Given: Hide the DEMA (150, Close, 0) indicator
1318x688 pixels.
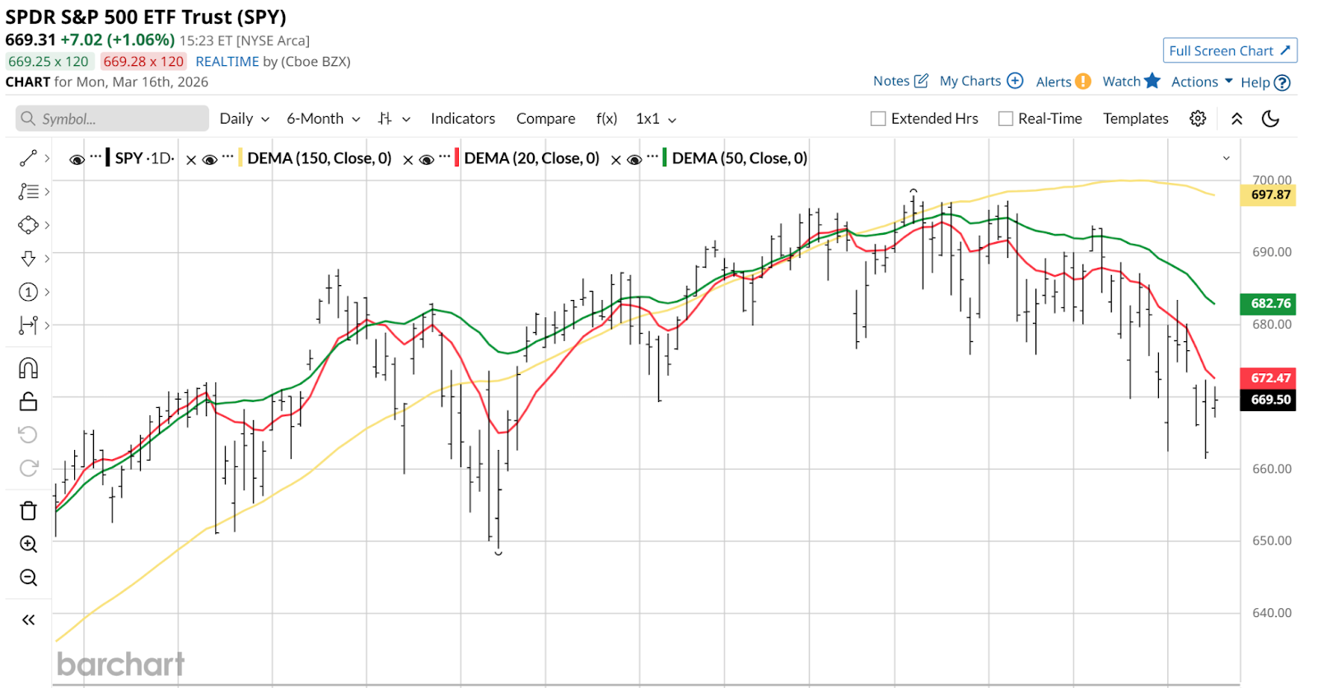Looking at the screenshot, I should 210,160.
